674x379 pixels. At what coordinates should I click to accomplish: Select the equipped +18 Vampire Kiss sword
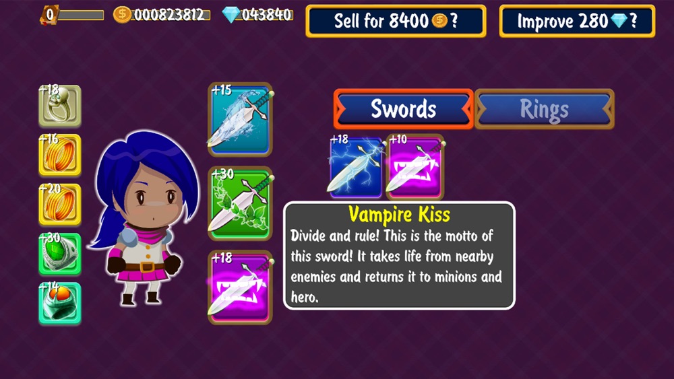(x=241, y=287)
